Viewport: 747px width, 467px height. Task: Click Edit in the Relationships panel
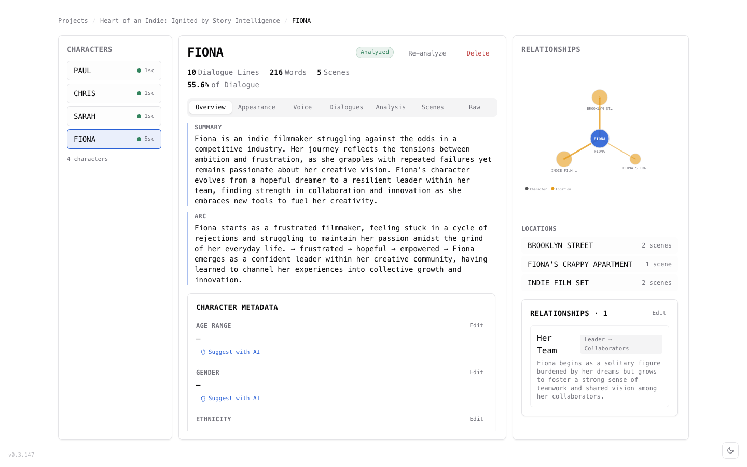[659, 313]
